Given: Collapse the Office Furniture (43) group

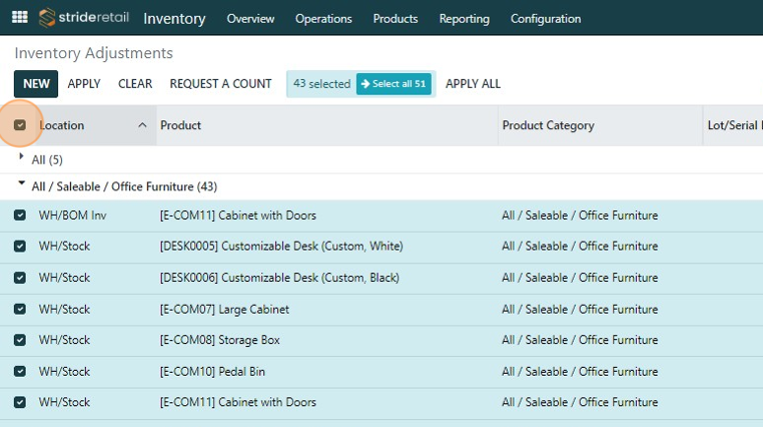Looking at the screenshot, I should pyautogui.click(x=23, y=185).
